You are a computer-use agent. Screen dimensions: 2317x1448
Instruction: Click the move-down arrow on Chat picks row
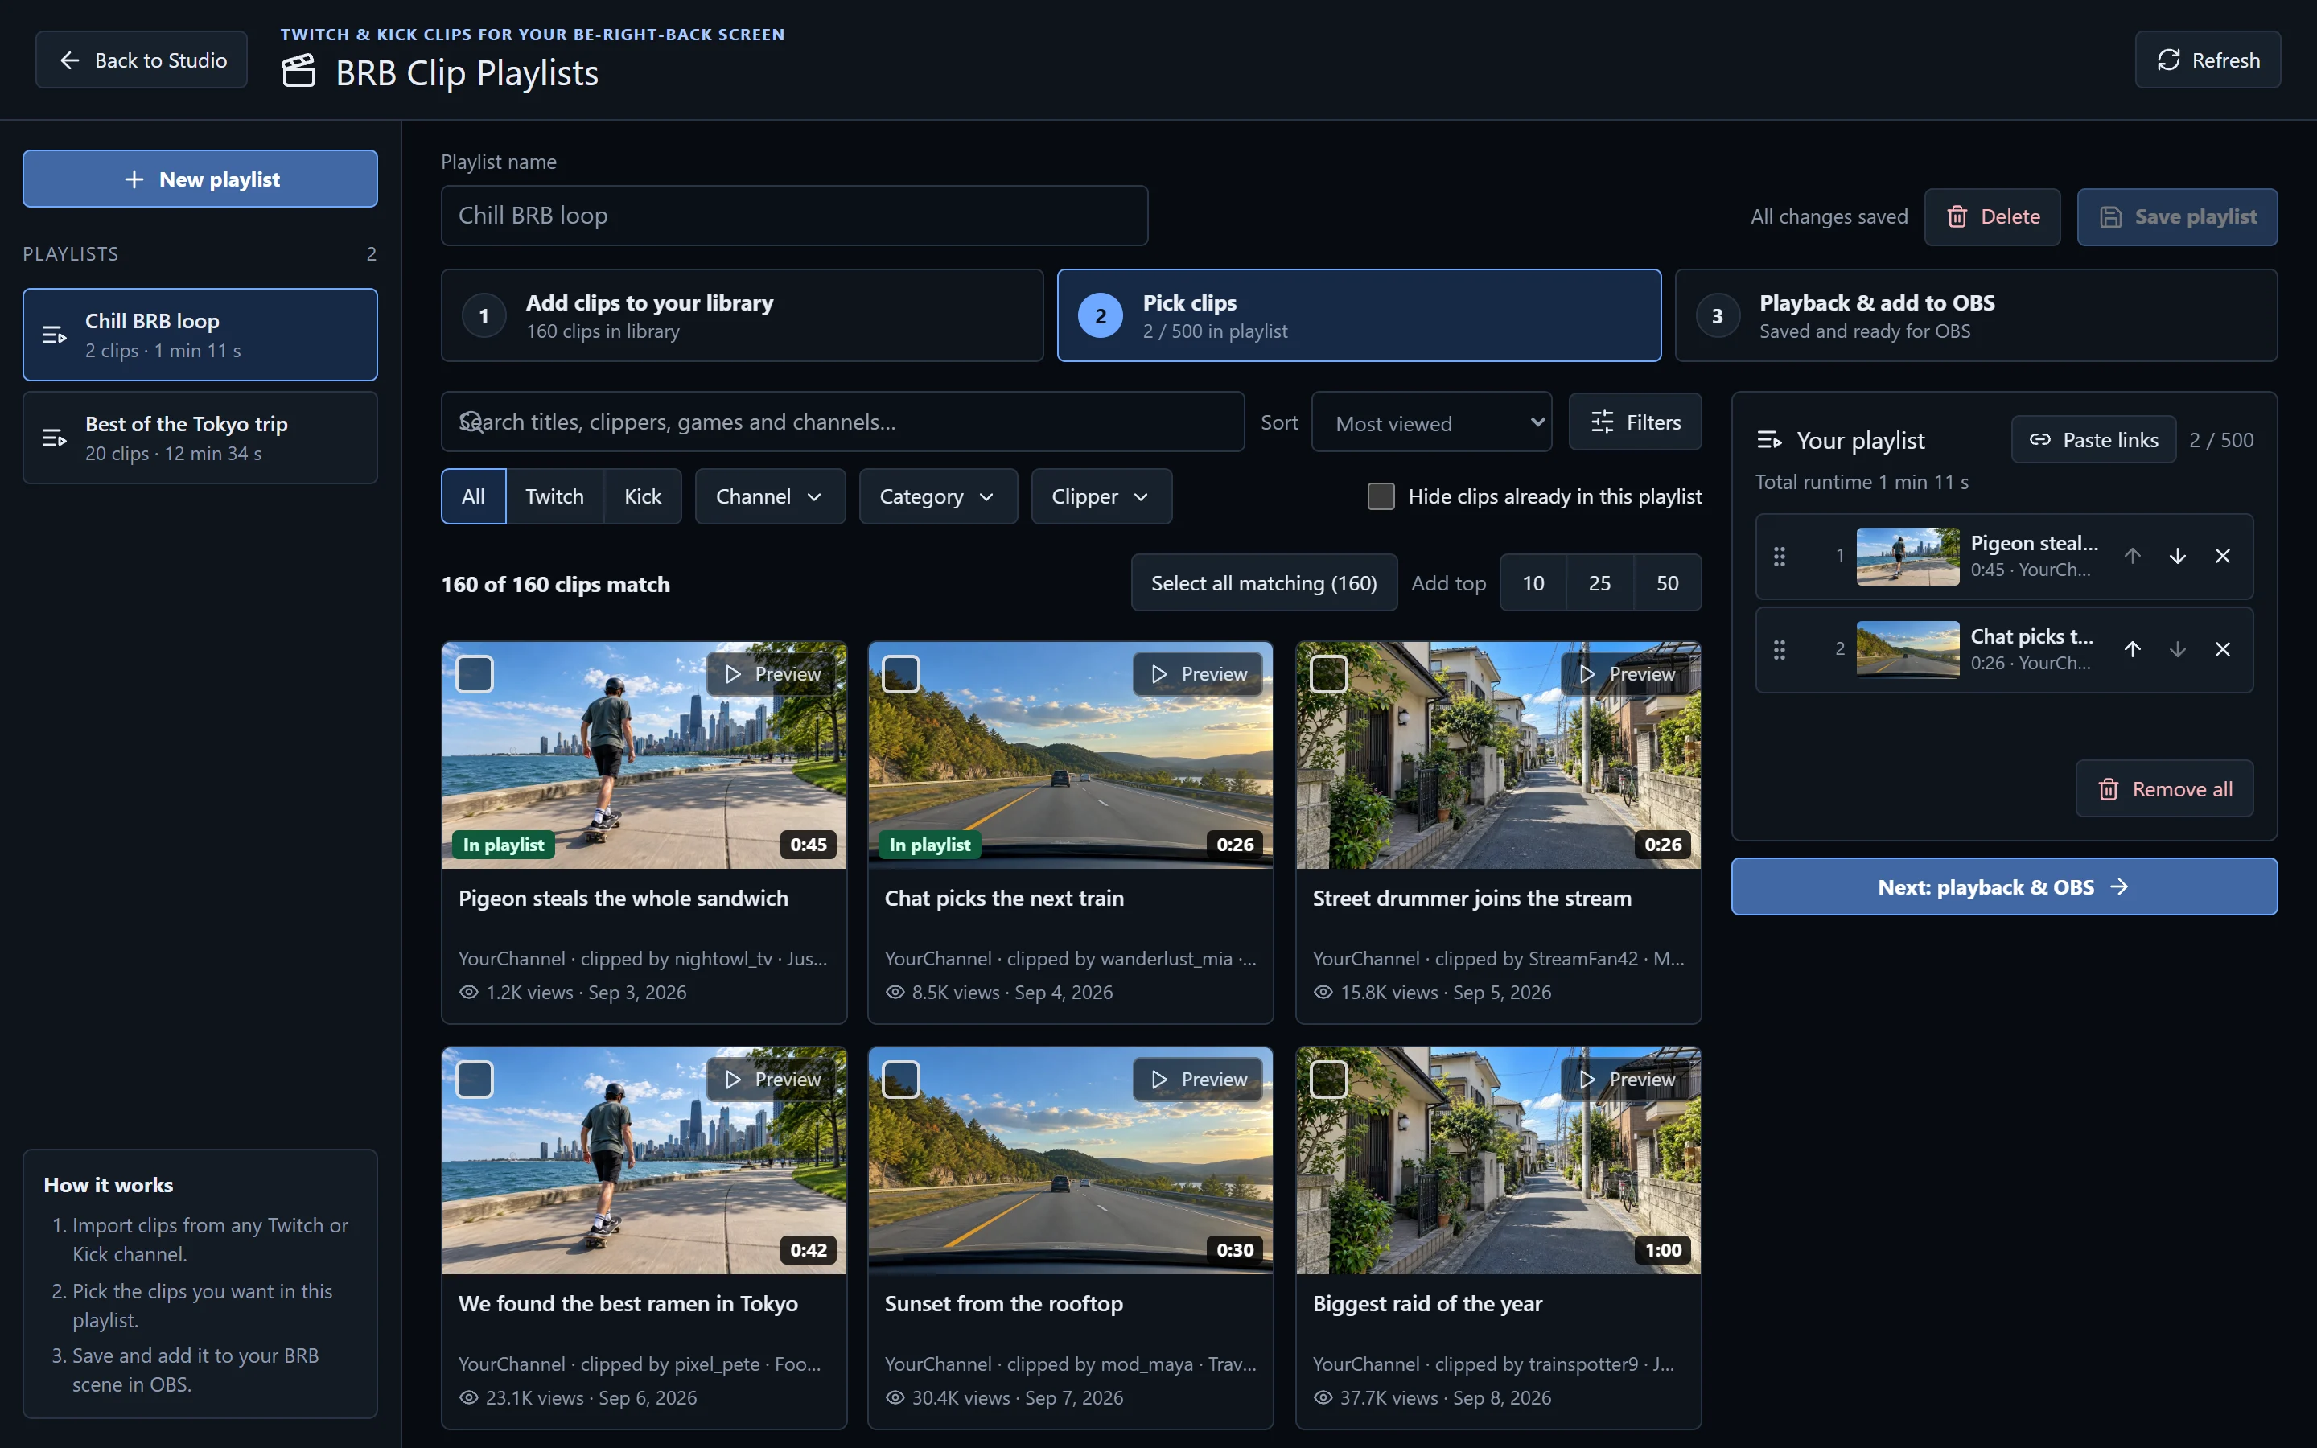2177,649
